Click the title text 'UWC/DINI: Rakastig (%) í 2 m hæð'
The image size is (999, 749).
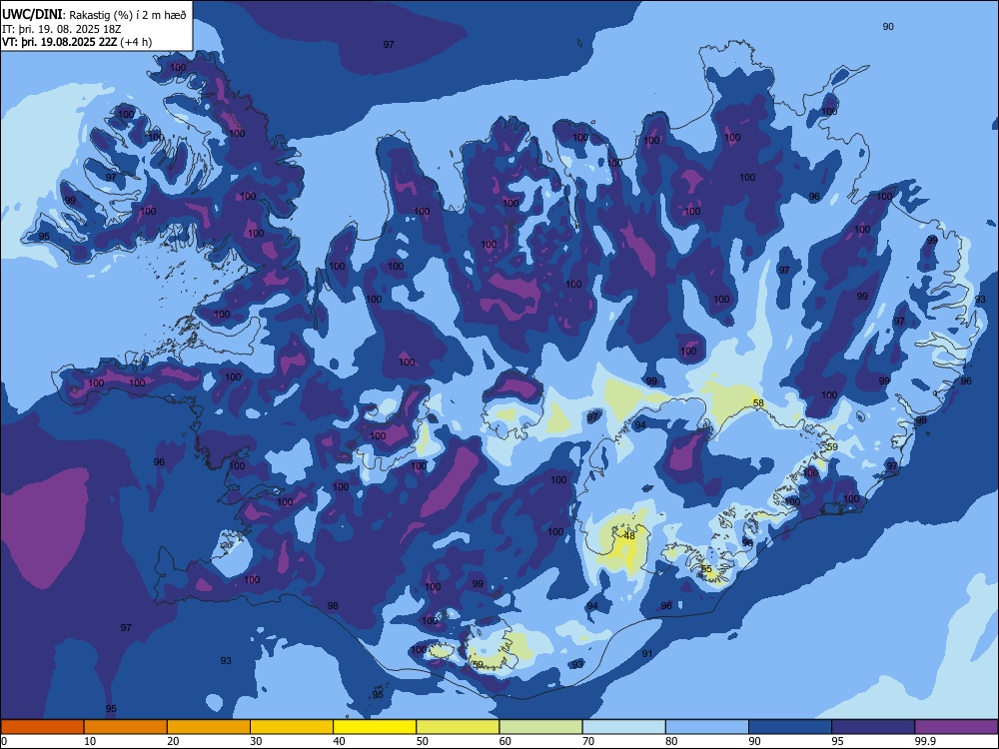94,15
